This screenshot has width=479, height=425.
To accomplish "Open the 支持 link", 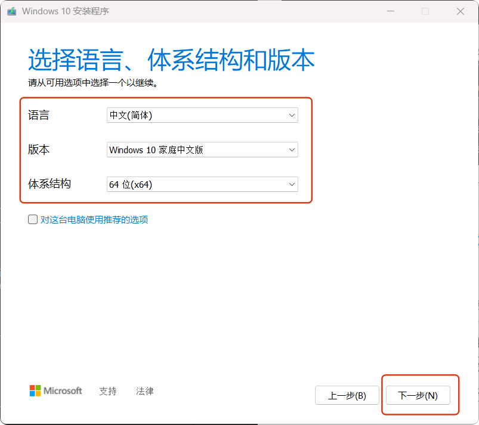I will [108, 392].
